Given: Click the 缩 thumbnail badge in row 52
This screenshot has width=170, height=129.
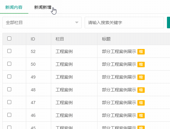Looking at the screenshot, I should point(141,52).
